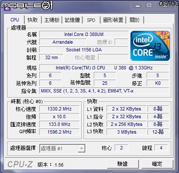Select the 處理器 #1 combo box
Viewport: 179px width, 173px height.
62,149
